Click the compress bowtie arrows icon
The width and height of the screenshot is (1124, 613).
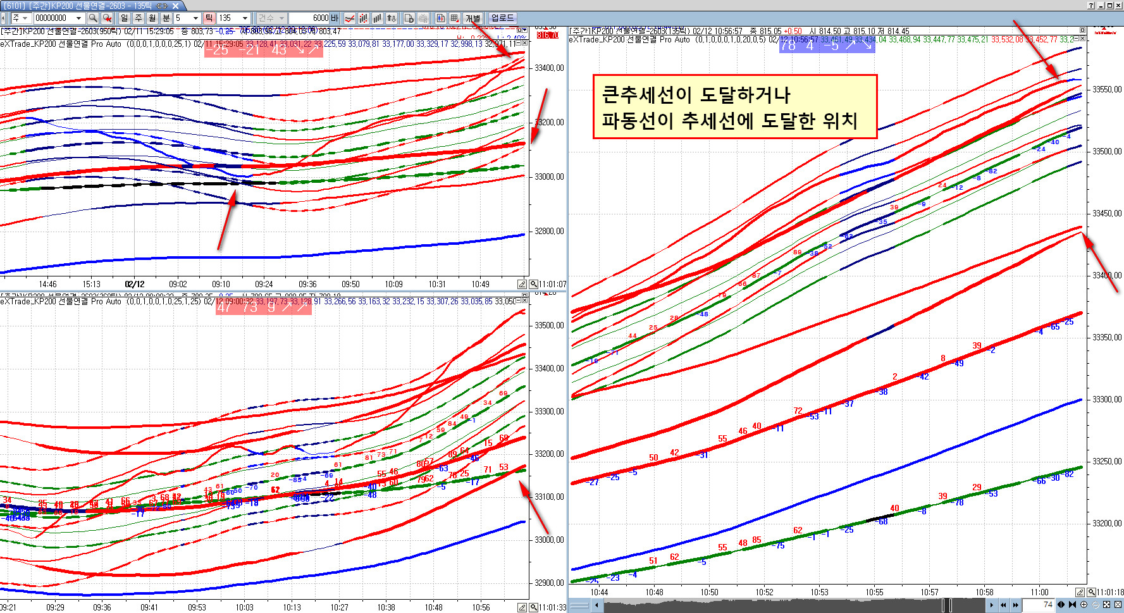[1072, 605]
